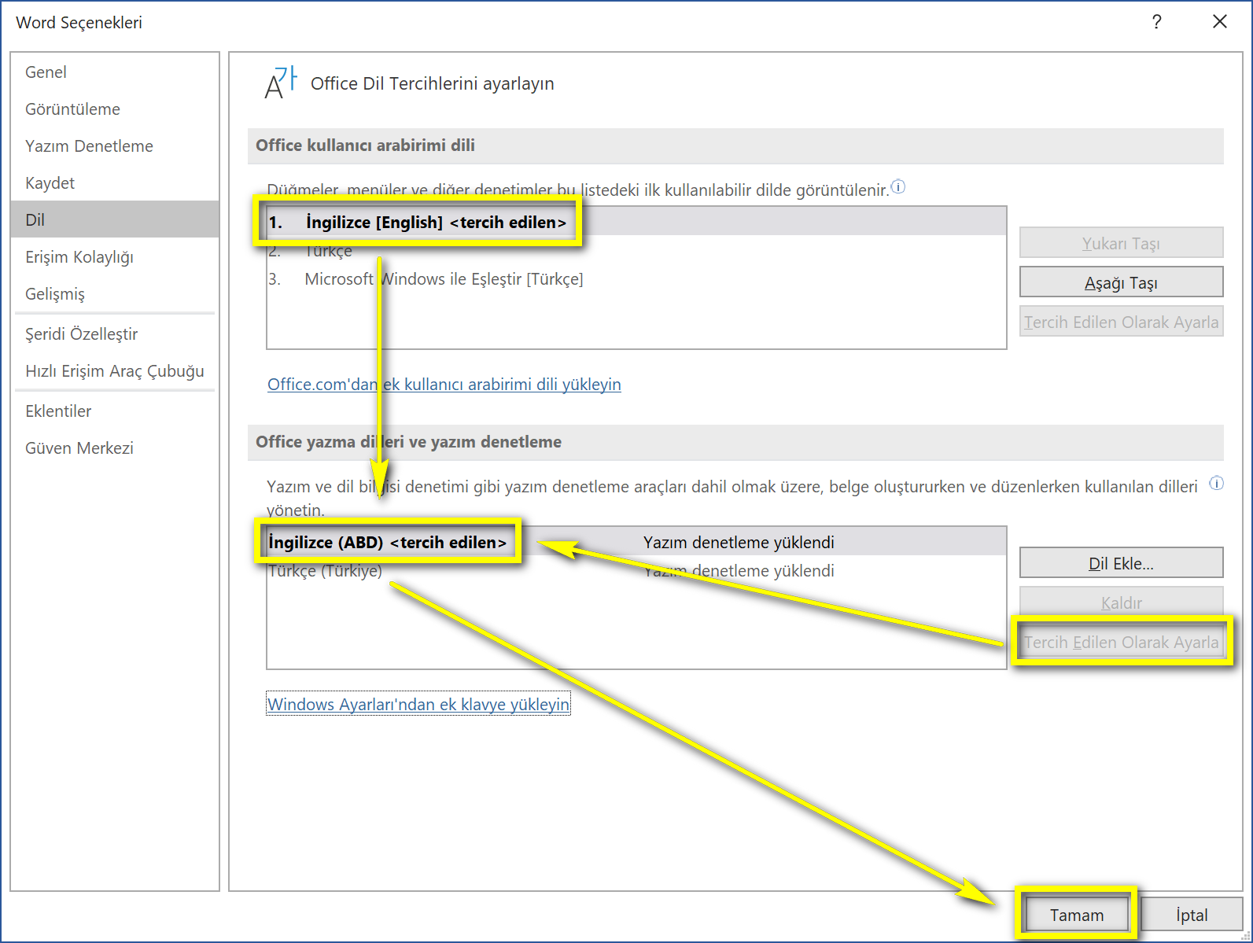
Task: Click upper Tercih Edilen Olarak Ayarla button
Action: [x=1121, y=322]
